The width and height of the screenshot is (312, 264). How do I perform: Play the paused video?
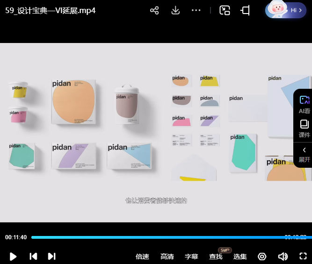coord(14,256)
